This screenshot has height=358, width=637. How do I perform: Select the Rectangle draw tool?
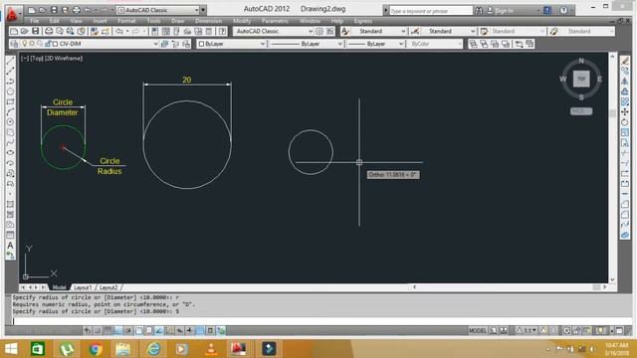[10, 101]
